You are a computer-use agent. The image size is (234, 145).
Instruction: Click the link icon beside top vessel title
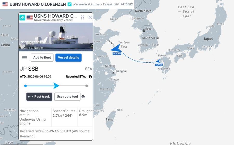69,4
